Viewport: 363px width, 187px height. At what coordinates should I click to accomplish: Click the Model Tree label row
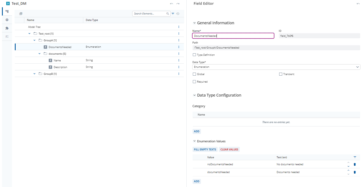99,27
